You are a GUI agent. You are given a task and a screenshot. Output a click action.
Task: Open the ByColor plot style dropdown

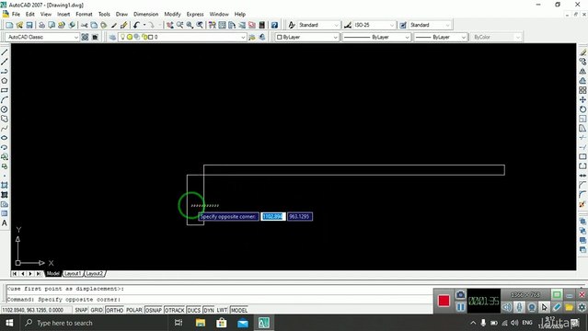496,37
